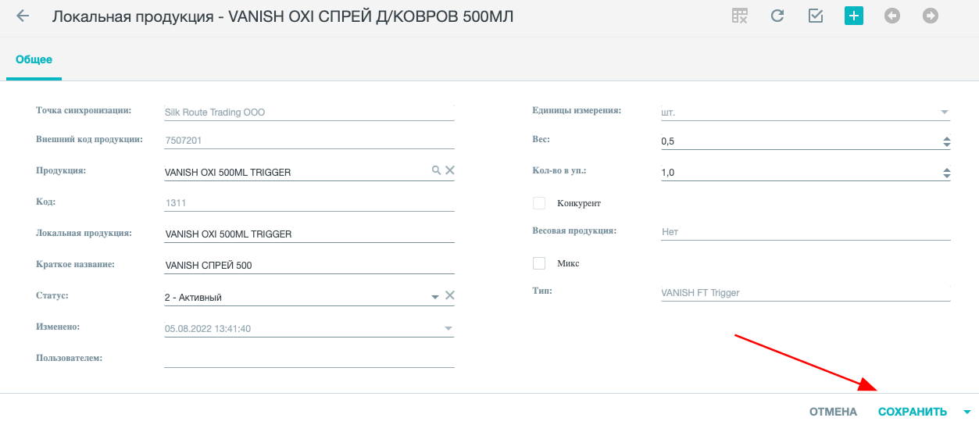The image size is (979, 425).
Task: Open the Изменено date dropdown arrow
Action: tap(448, 329)
